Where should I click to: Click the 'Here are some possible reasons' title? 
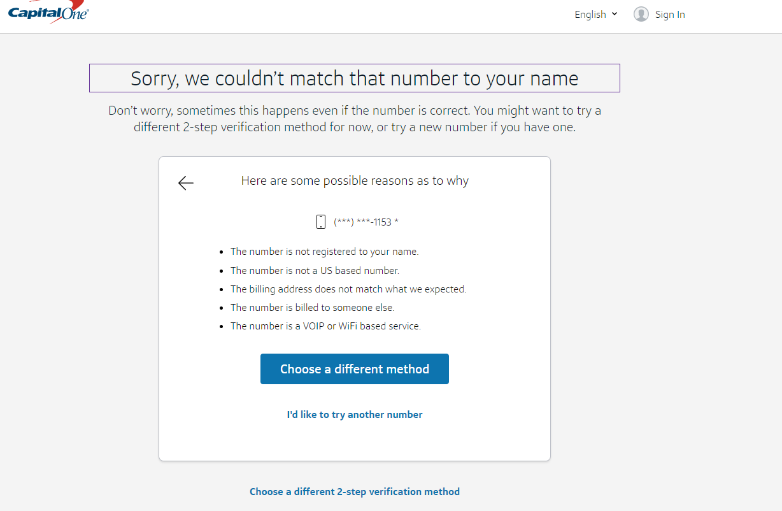[x=355, y=181]
